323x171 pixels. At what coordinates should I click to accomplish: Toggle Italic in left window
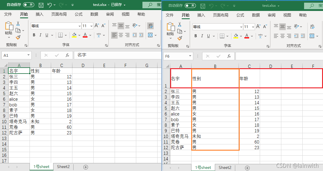[40, 35]
